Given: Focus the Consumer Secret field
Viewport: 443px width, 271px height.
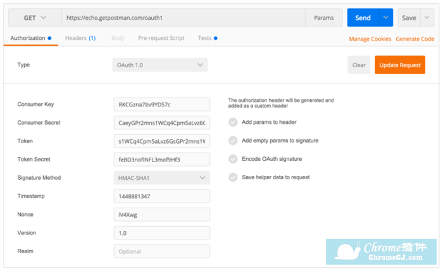Looking at the screenshot, I should click(162, 123).
